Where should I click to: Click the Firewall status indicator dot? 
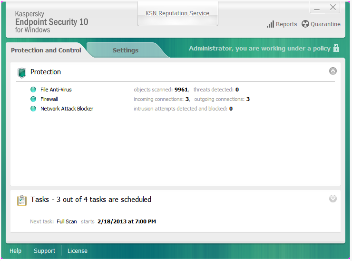click(33, 99)
